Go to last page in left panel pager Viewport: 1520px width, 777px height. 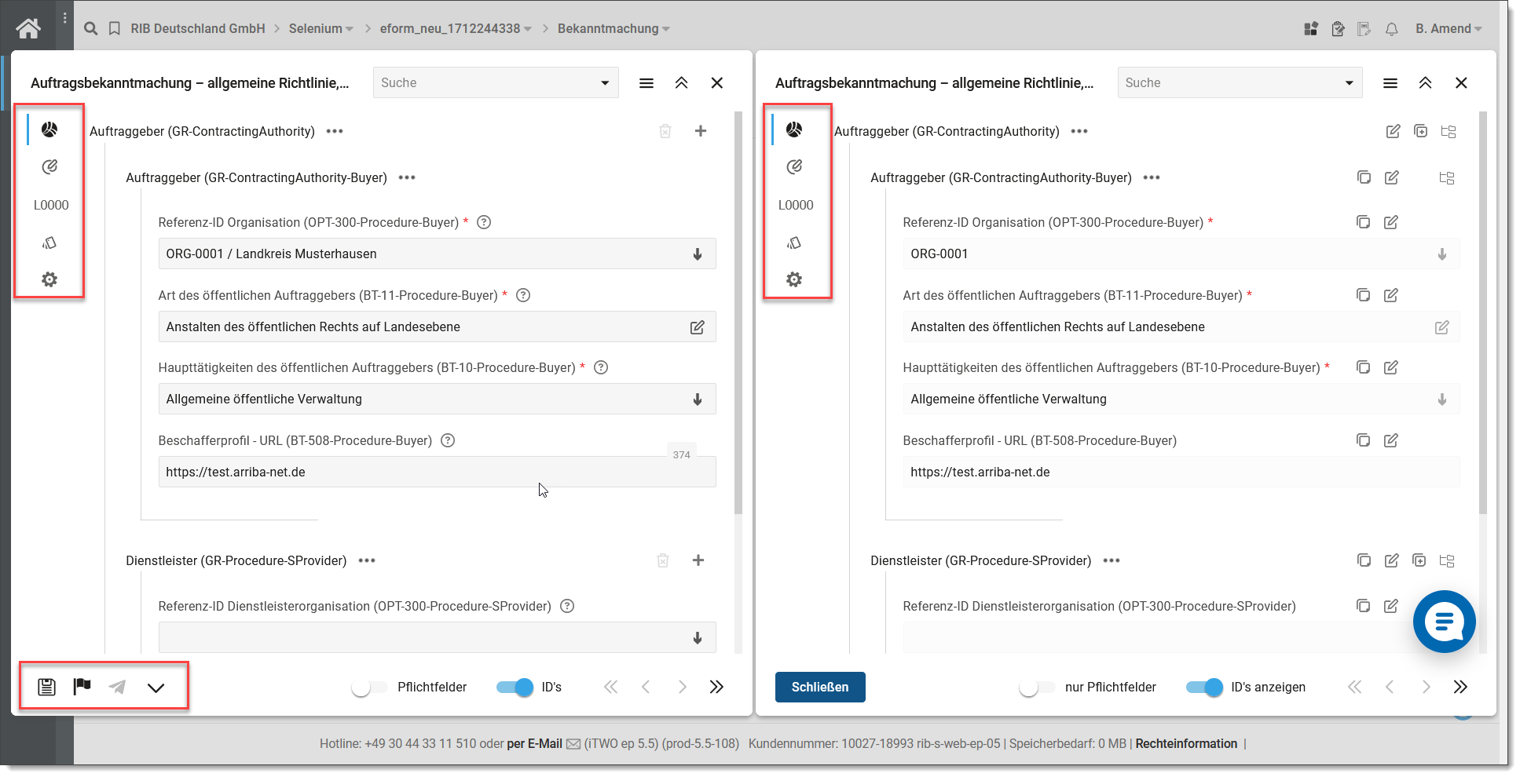(x=716, y=688)
